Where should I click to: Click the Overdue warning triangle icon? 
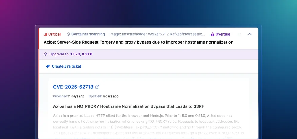tap(213, 34)
